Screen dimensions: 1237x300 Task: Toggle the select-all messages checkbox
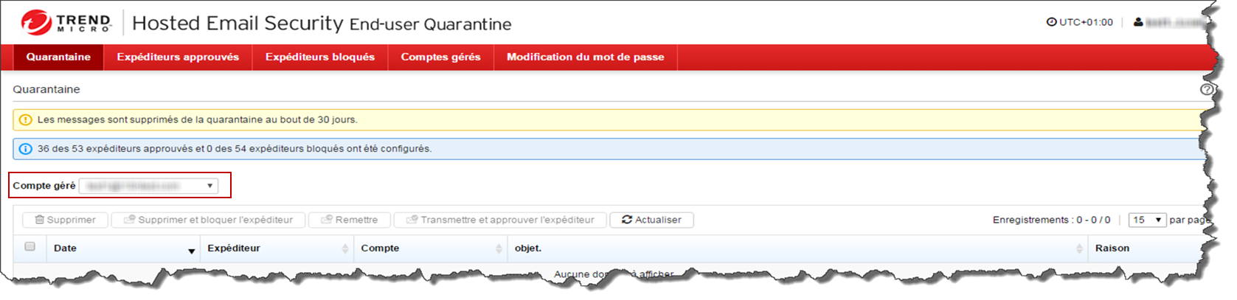pos(30,247)
